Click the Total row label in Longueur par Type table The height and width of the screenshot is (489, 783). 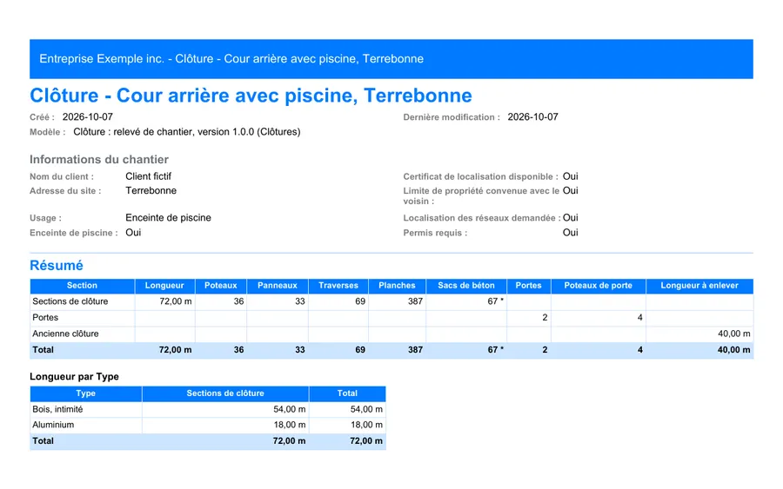coord(43,441)
